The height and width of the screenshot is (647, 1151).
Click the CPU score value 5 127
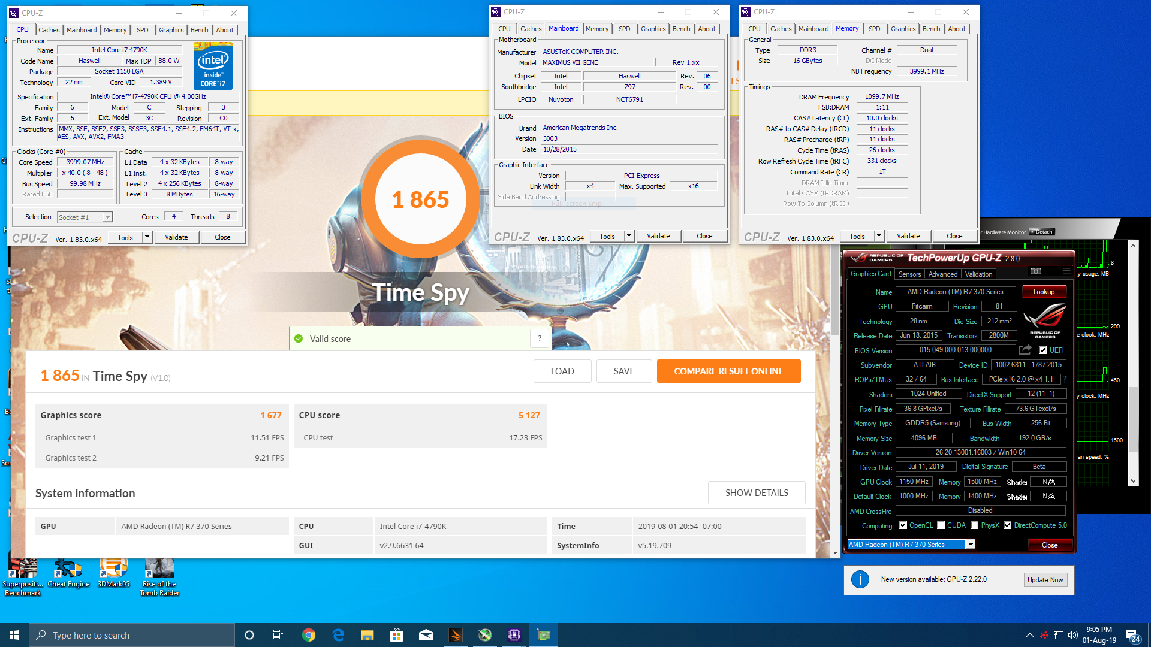(529, 415)
